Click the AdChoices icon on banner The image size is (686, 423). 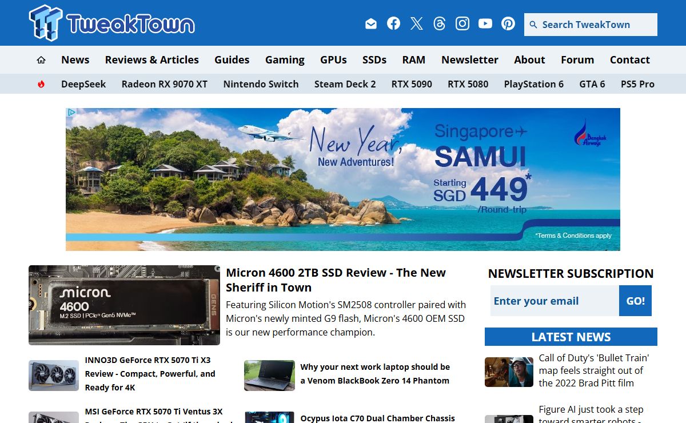(71, 113)
